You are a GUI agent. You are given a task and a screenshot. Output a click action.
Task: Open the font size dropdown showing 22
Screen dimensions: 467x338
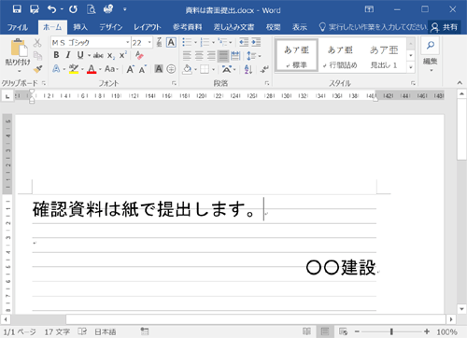point(149,42)
